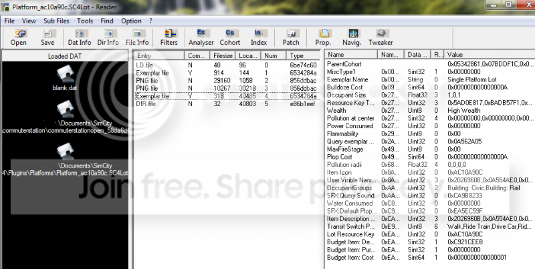The image size is (535, 269).
Task: Open the File menu
Action: [9, 21]
